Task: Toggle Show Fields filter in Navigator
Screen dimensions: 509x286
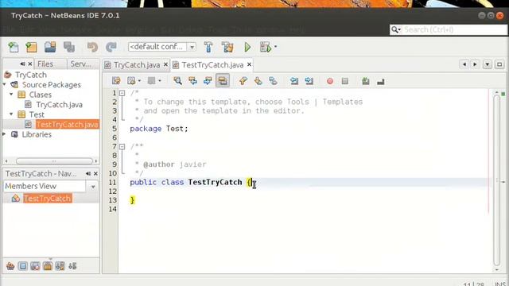Action: [23, 266]
